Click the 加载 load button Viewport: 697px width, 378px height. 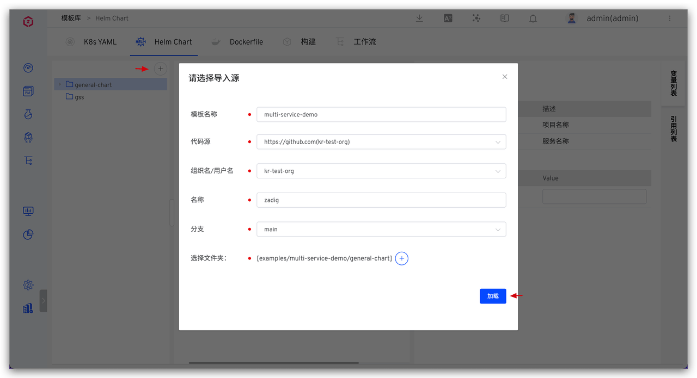[492, 296]
